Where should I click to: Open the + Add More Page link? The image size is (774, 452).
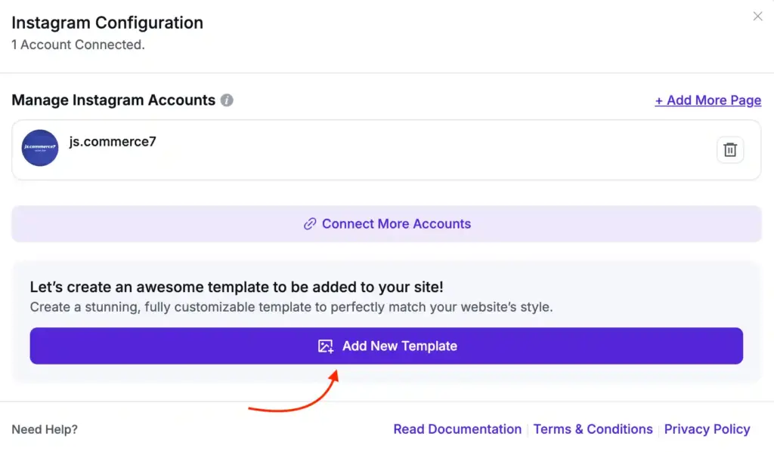707,100
